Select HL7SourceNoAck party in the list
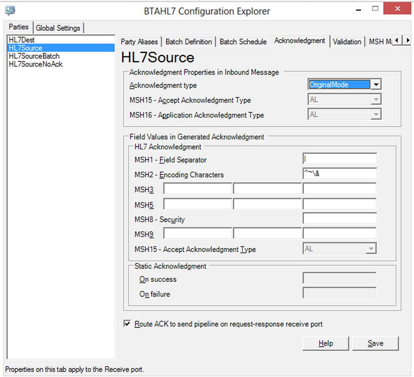The image size is (414, 377). tap(61, 64)
